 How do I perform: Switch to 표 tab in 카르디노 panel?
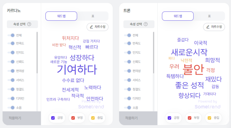[x=93, y=16]
